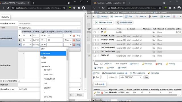The width and height of the screenshot is (182, 102).
Task: Open direction dropdown for ID parameter
Action: pos(26,35)
